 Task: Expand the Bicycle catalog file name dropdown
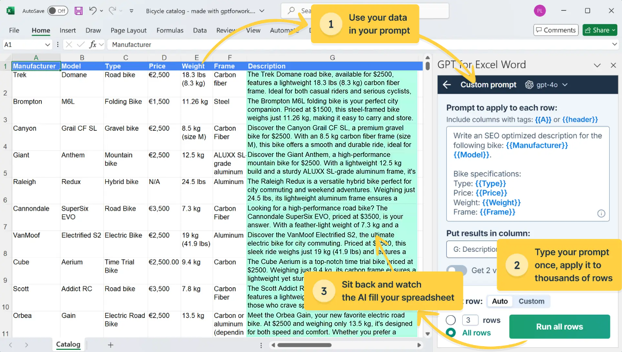click(262, 11)
